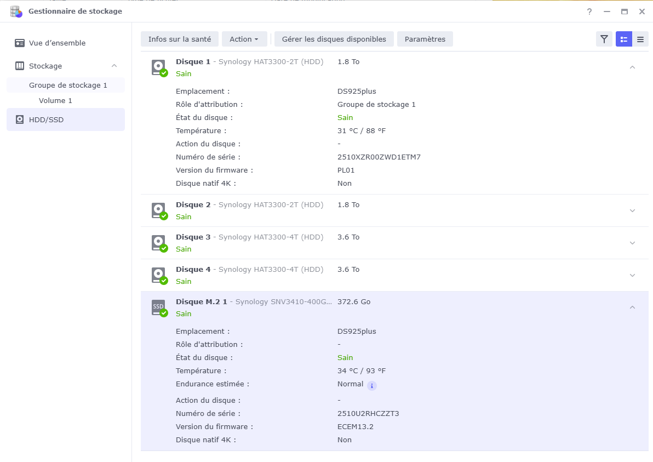653x462 pixels.
Task: Click the Disque M.2 1 SSD icon
Action: [x=159, y=308]
